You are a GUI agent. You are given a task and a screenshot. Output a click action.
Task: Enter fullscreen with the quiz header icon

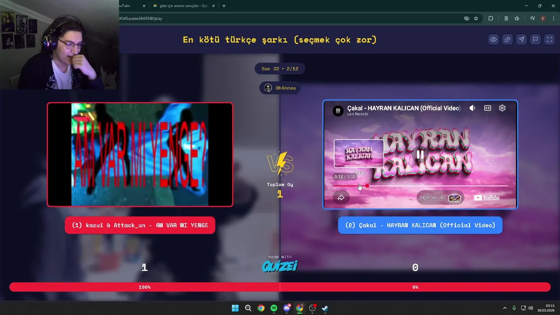(x=549, y=39)
